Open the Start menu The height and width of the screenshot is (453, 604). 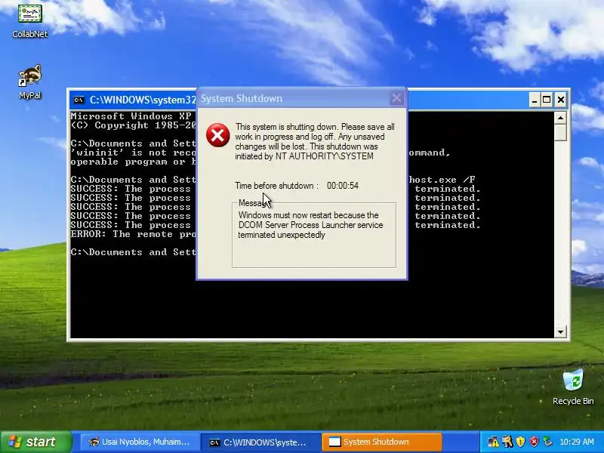click(x=35, y=442)
